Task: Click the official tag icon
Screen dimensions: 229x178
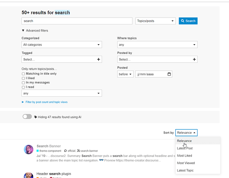Action: click(65, 151)
